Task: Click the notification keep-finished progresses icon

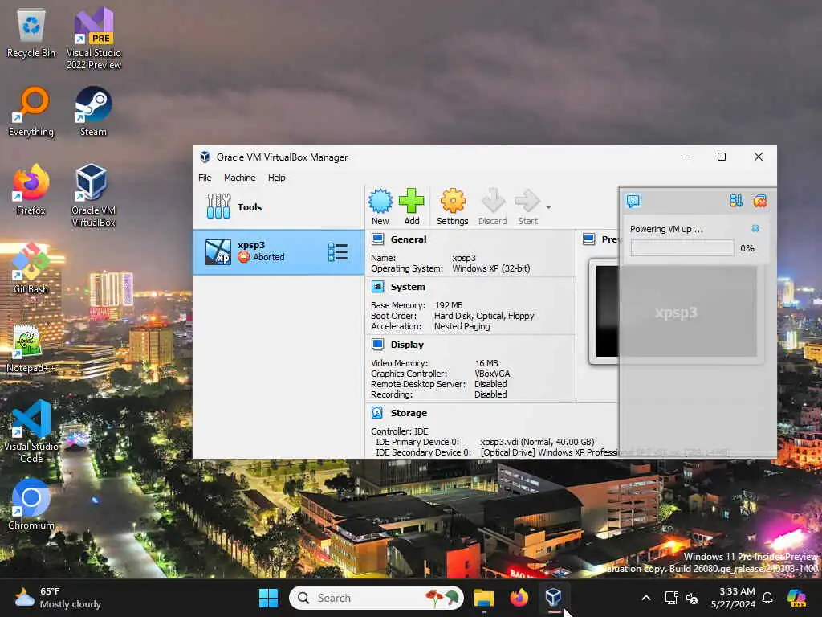Action: pos(736,200)
